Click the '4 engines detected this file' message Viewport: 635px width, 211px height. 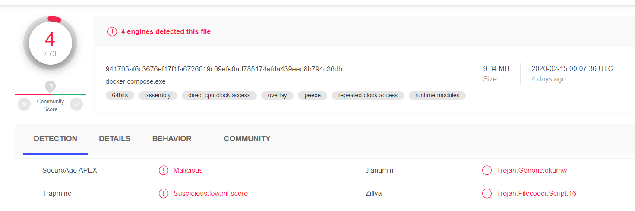(166, 31)
